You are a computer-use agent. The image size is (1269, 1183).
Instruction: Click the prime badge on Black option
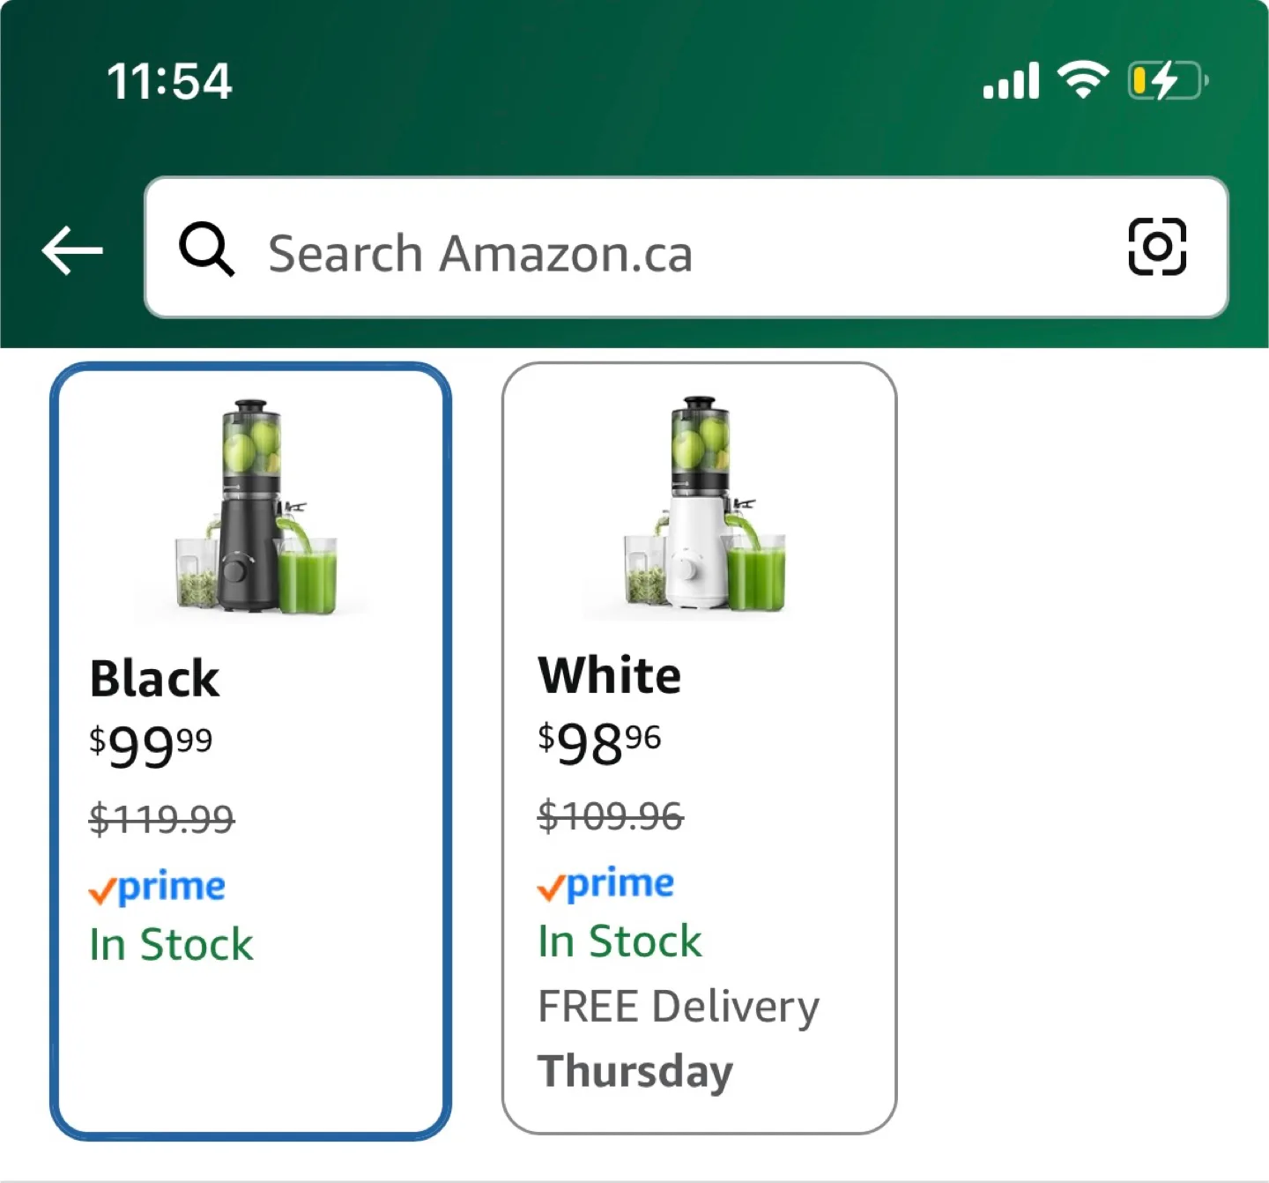158,888
